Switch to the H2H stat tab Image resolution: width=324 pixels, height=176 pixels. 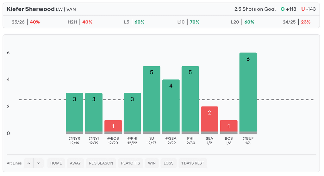tap(80, 22)
